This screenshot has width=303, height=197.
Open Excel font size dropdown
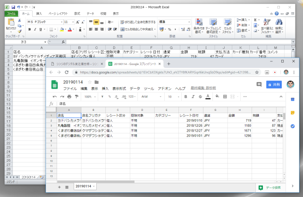tap(73, 22)
